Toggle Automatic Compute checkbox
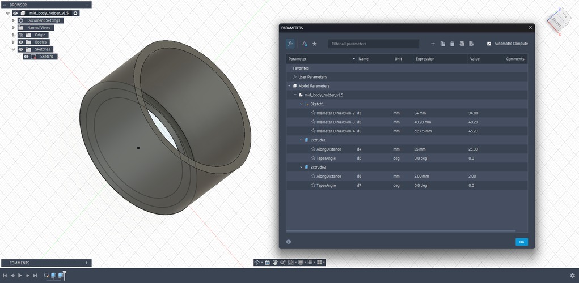The width and height of the screenshot is (579, 283). 489,44
